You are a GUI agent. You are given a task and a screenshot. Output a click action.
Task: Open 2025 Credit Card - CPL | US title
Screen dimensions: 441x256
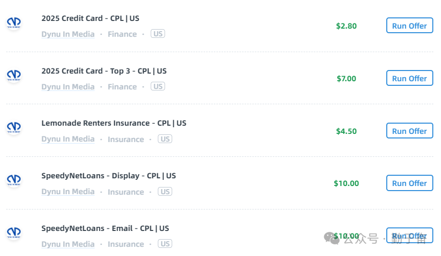90,18
